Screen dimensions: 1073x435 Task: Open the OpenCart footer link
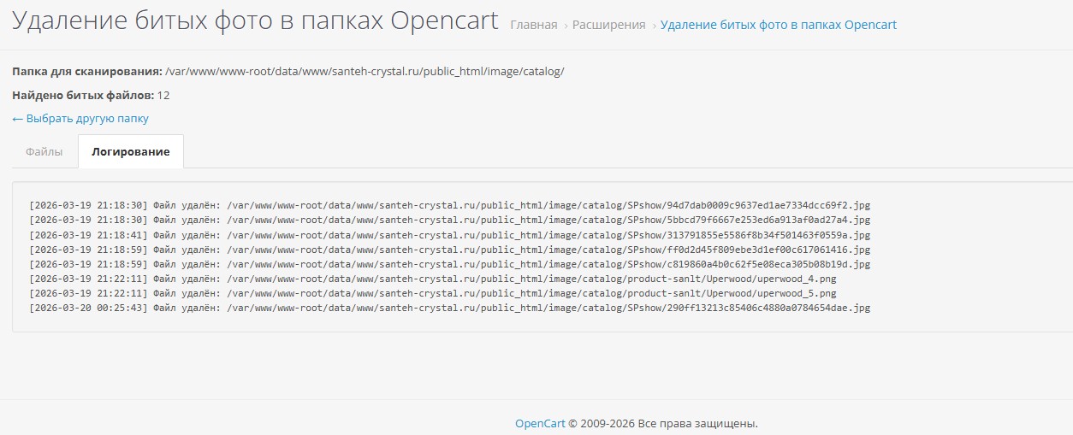(x=540, y=423)
